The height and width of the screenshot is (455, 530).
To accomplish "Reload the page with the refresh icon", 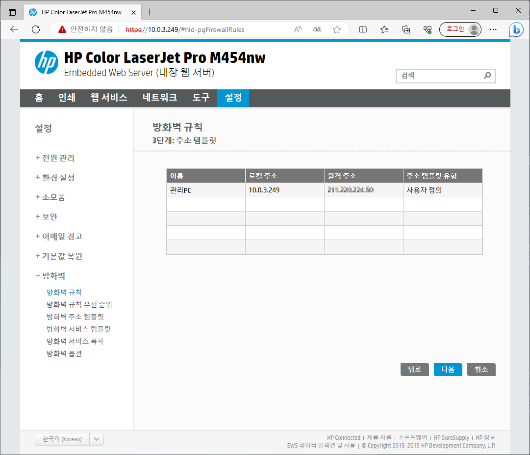I will tap(36, 29).
